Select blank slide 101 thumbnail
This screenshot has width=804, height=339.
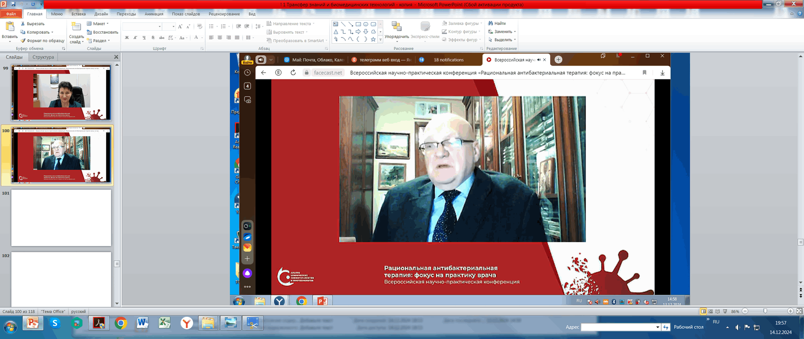[x=61, y=218]
